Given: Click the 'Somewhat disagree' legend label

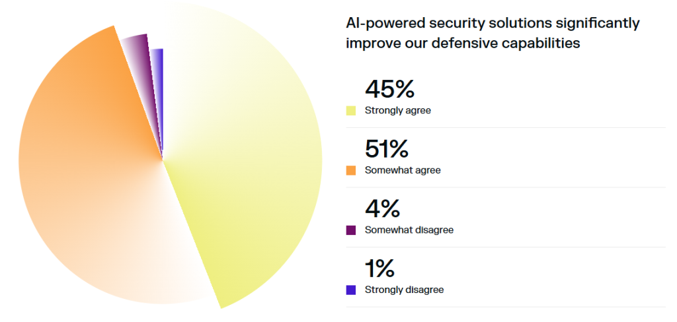Looking at the screenshot, I should coord(409,230).
